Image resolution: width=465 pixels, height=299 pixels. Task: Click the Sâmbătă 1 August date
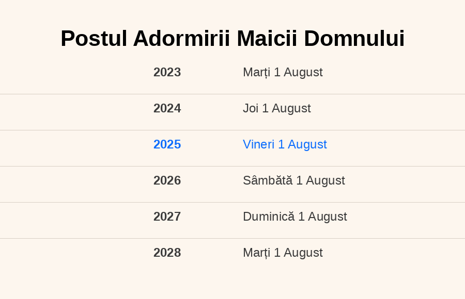(x=294, y=180)
